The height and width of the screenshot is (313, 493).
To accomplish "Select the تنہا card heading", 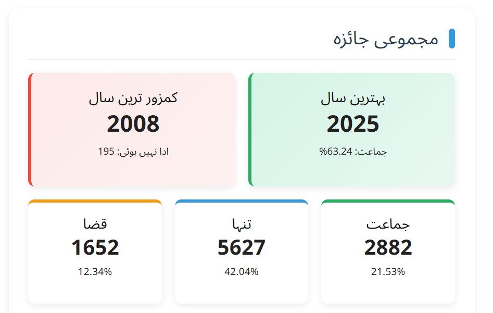I will click(x=242, y=223).
